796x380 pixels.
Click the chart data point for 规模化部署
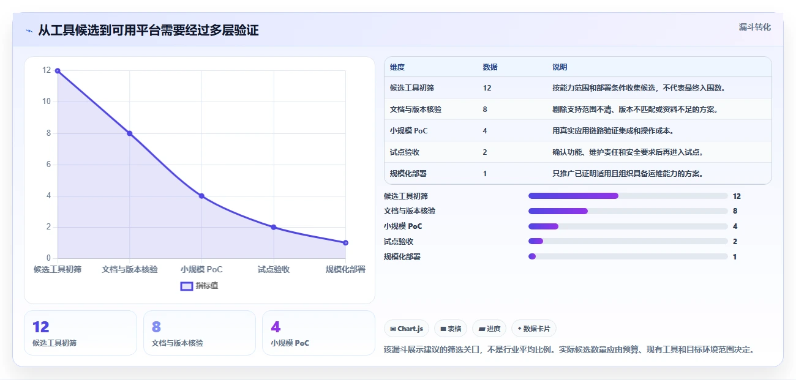coord(345,243)
